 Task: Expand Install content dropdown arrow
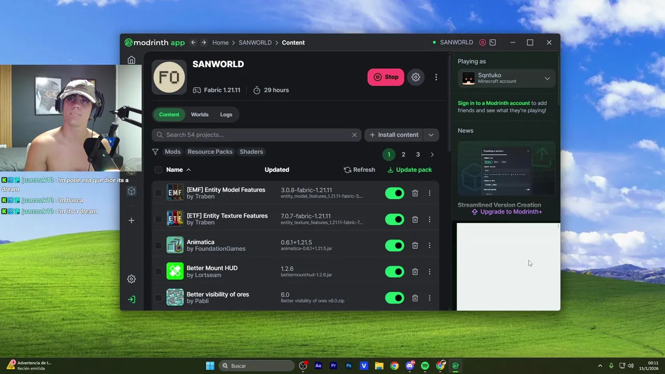431,135
